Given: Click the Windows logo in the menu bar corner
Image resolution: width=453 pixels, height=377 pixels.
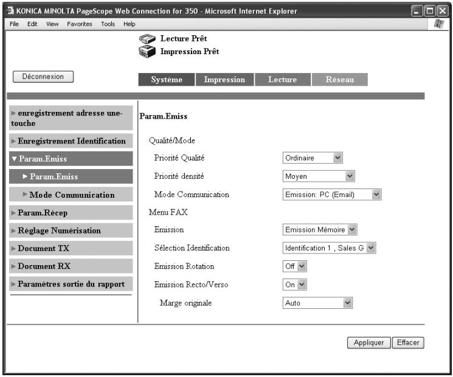Looking at the screenshot, I should (x=439, y=24).
